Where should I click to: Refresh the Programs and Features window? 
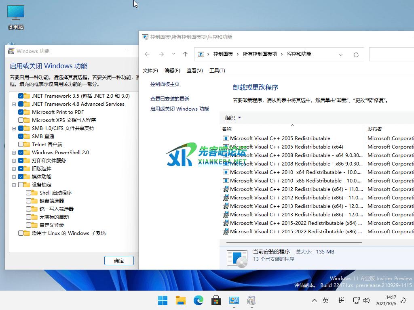(x=356, y=54)
